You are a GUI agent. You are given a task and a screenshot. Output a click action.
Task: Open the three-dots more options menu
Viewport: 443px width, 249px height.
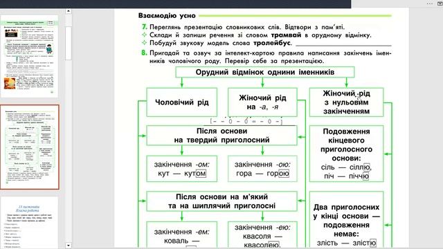(430, 3)
